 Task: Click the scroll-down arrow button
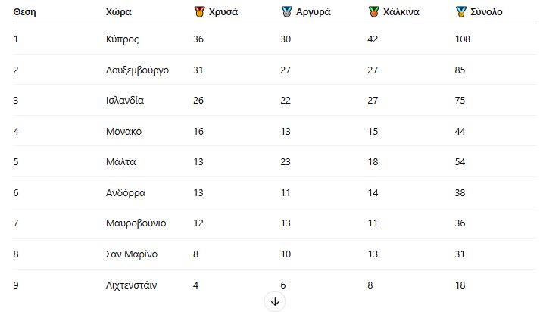pyautogui.click(x=275, y=301)
